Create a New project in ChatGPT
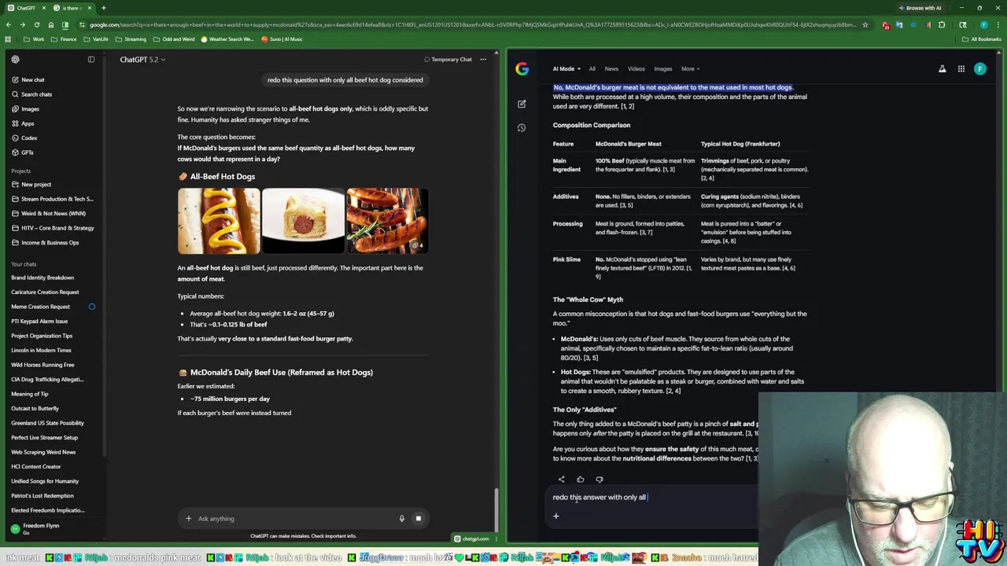Viewport: 1007px width, 566px height. [x=31, y=184]
